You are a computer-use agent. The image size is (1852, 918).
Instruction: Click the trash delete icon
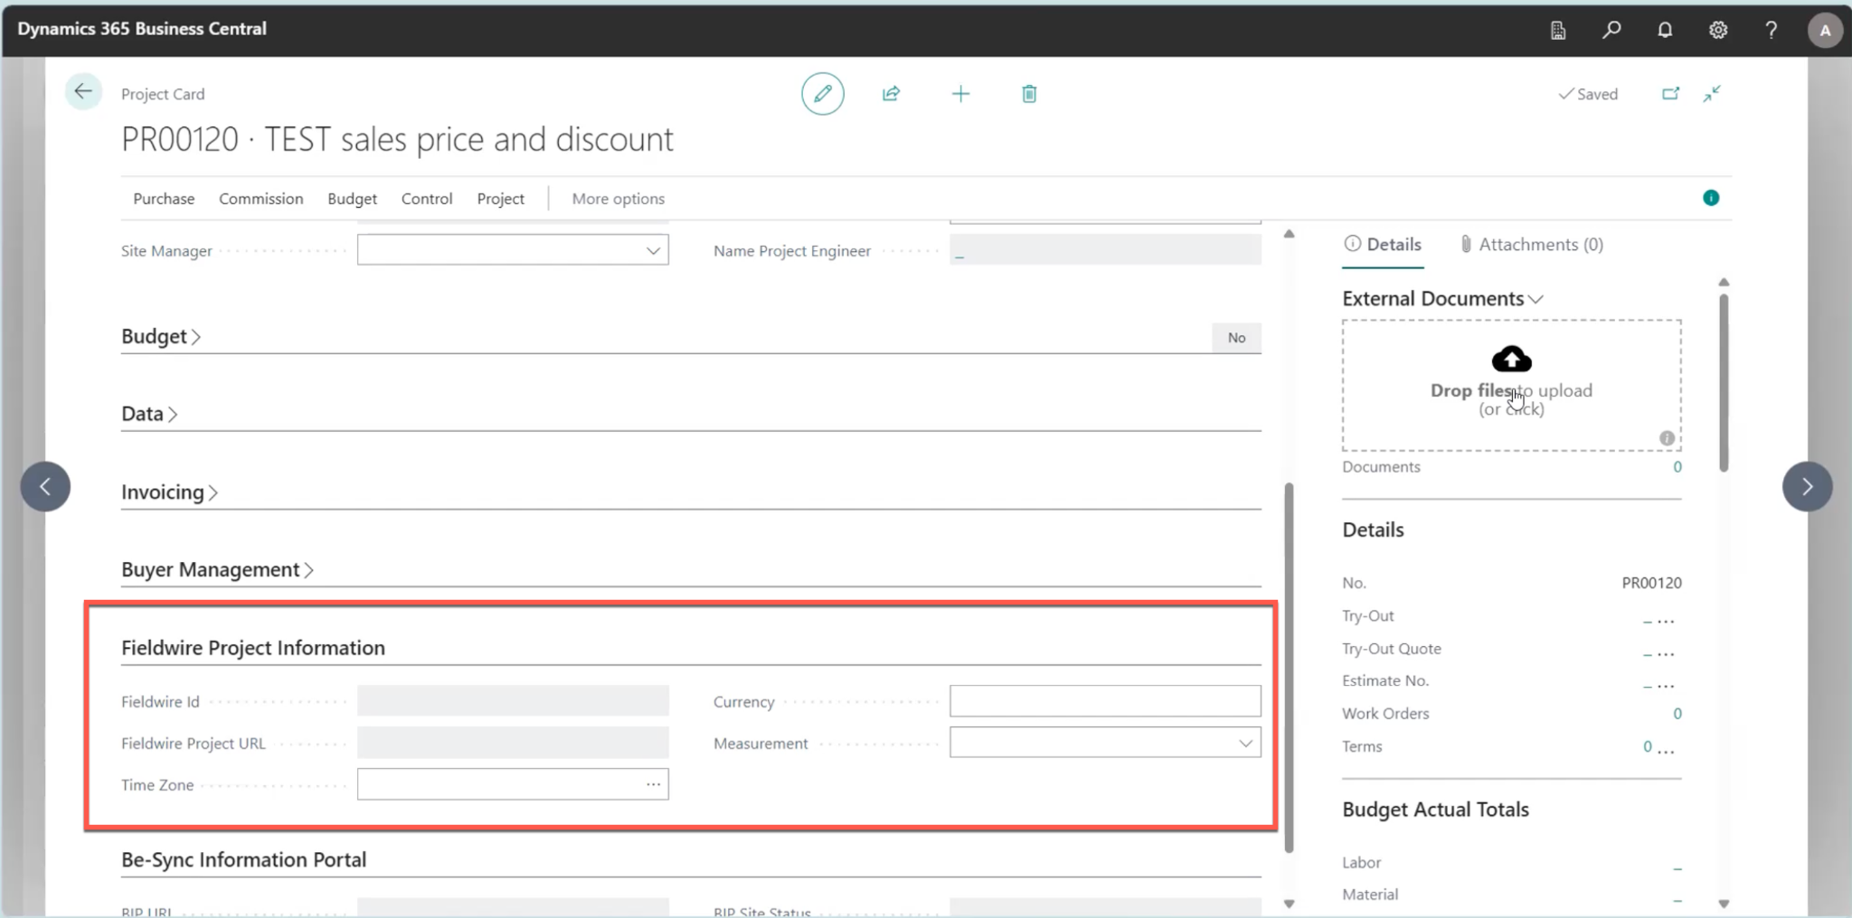point(1029,94)
